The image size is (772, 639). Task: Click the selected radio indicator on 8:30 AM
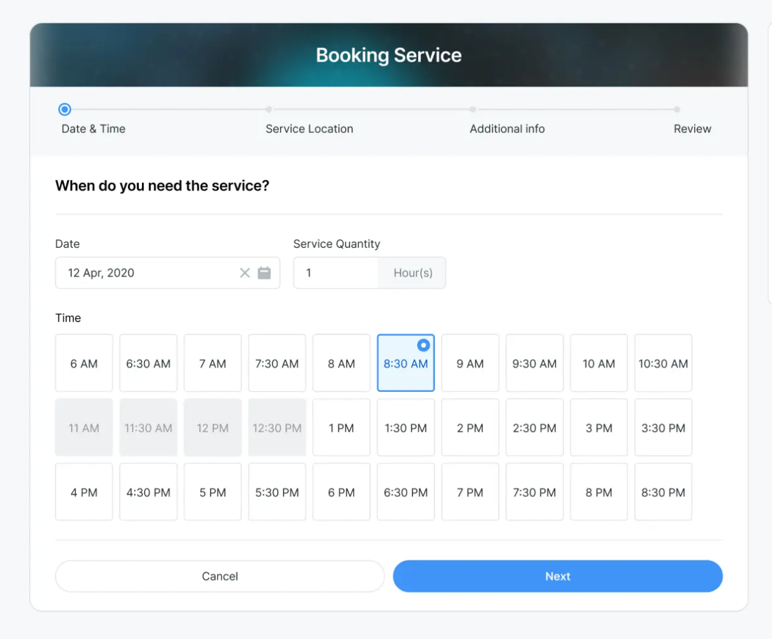[423, 345]
